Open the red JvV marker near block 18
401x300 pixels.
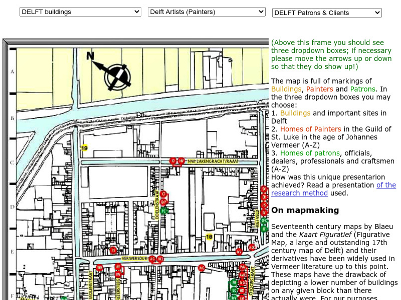point(239,251)
